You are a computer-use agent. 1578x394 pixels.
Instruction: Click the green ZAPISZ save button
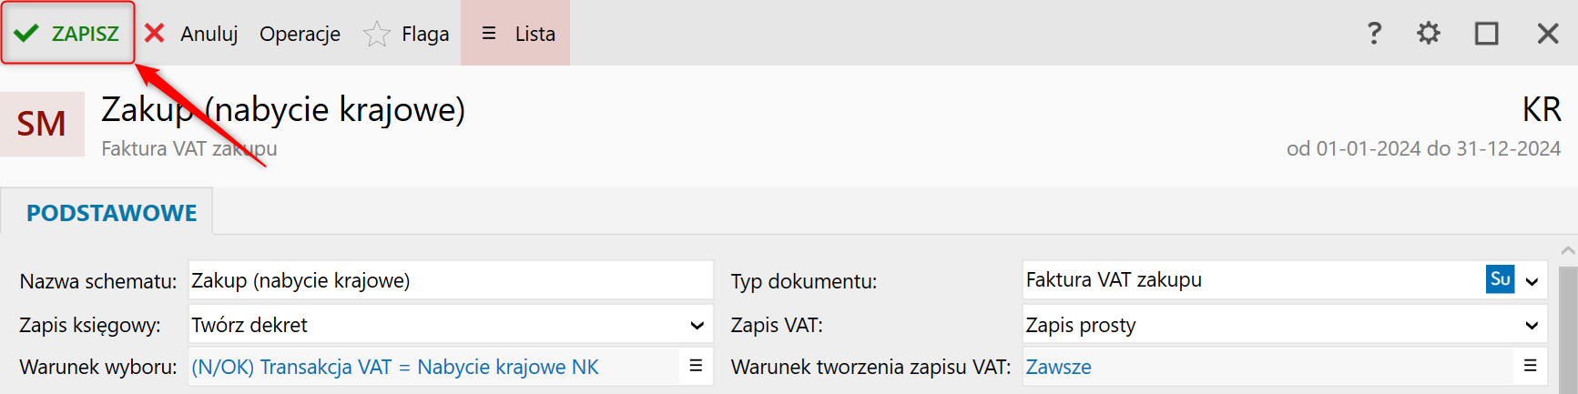[67, 33]
